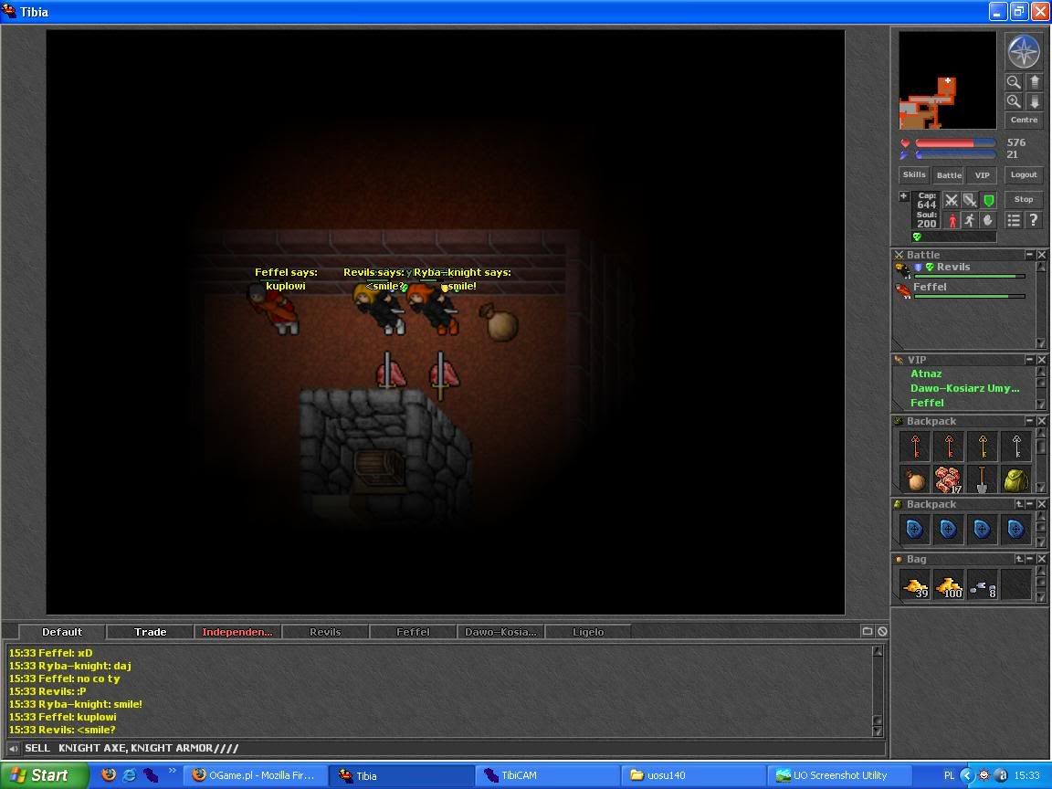Viewport: 1052px width, 789px height.
Task: Target Revils in the Battle list
Action: [960, 269]
